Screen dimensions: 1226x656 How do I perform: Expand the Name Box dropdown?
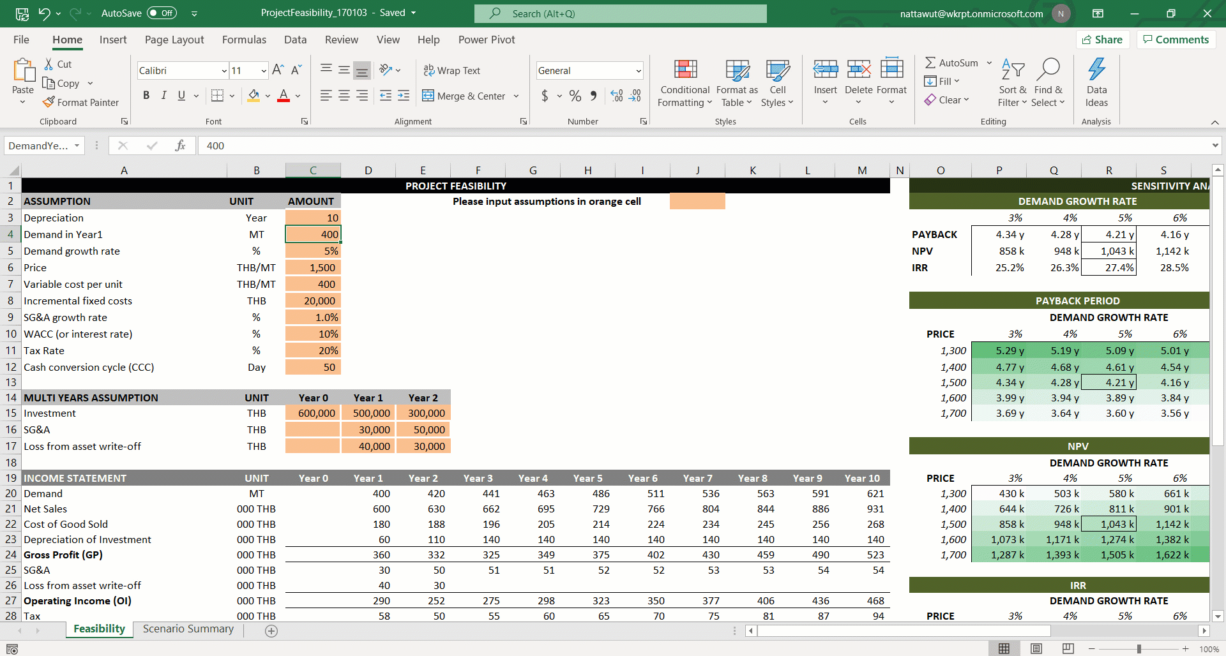(77, 145)
